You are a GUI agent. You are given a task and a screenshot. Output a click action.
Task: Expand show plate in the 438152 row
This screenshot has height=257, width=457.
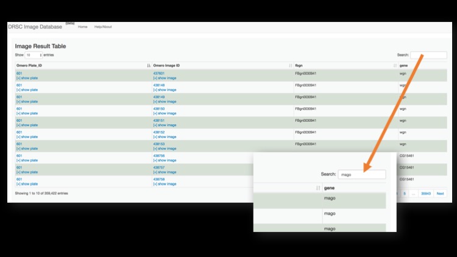point(27,137)
